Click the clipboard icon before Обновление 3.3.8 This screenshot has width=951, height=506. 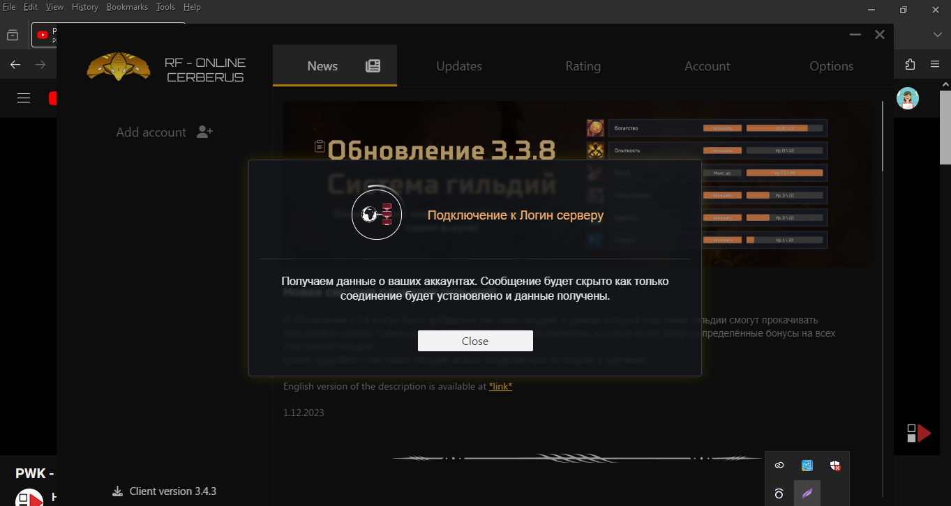pos(320,146)
